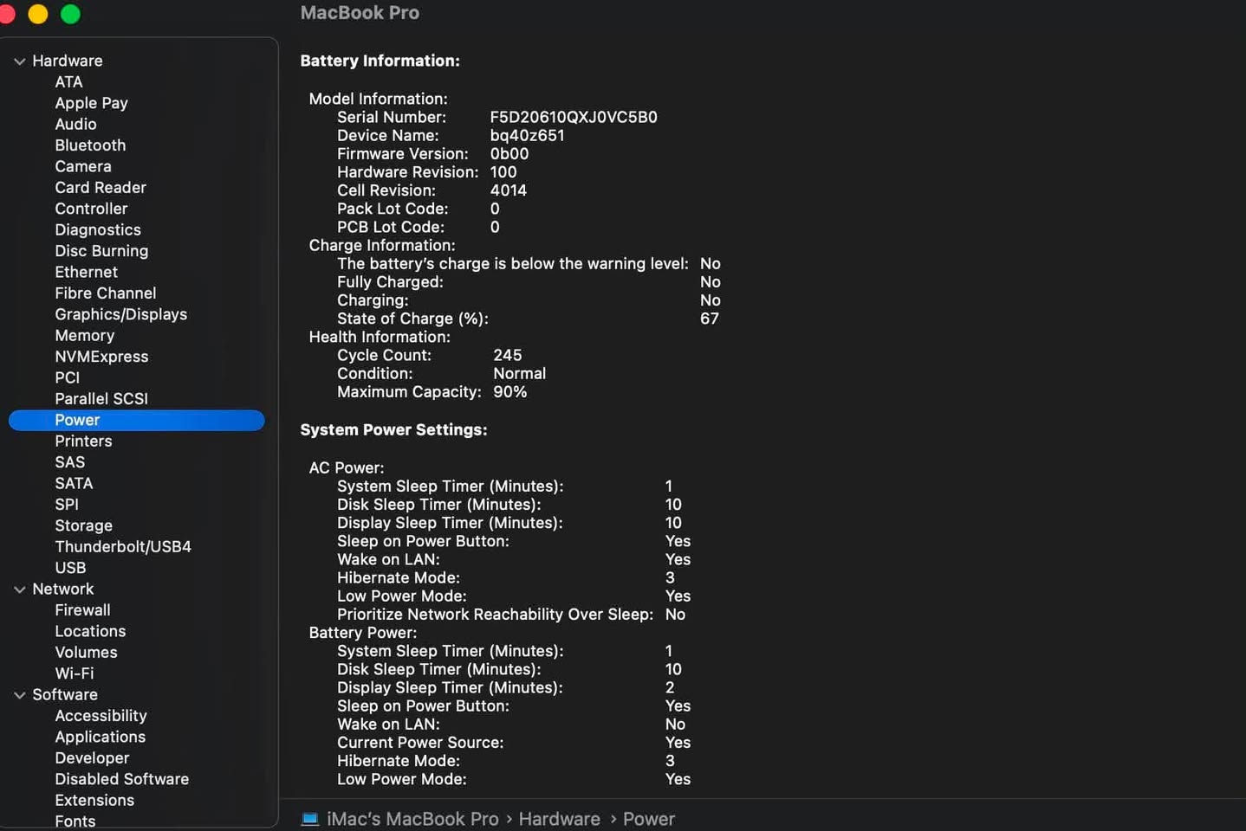
Task: Select Printers in the sidebar
Action: click(83, 441)
